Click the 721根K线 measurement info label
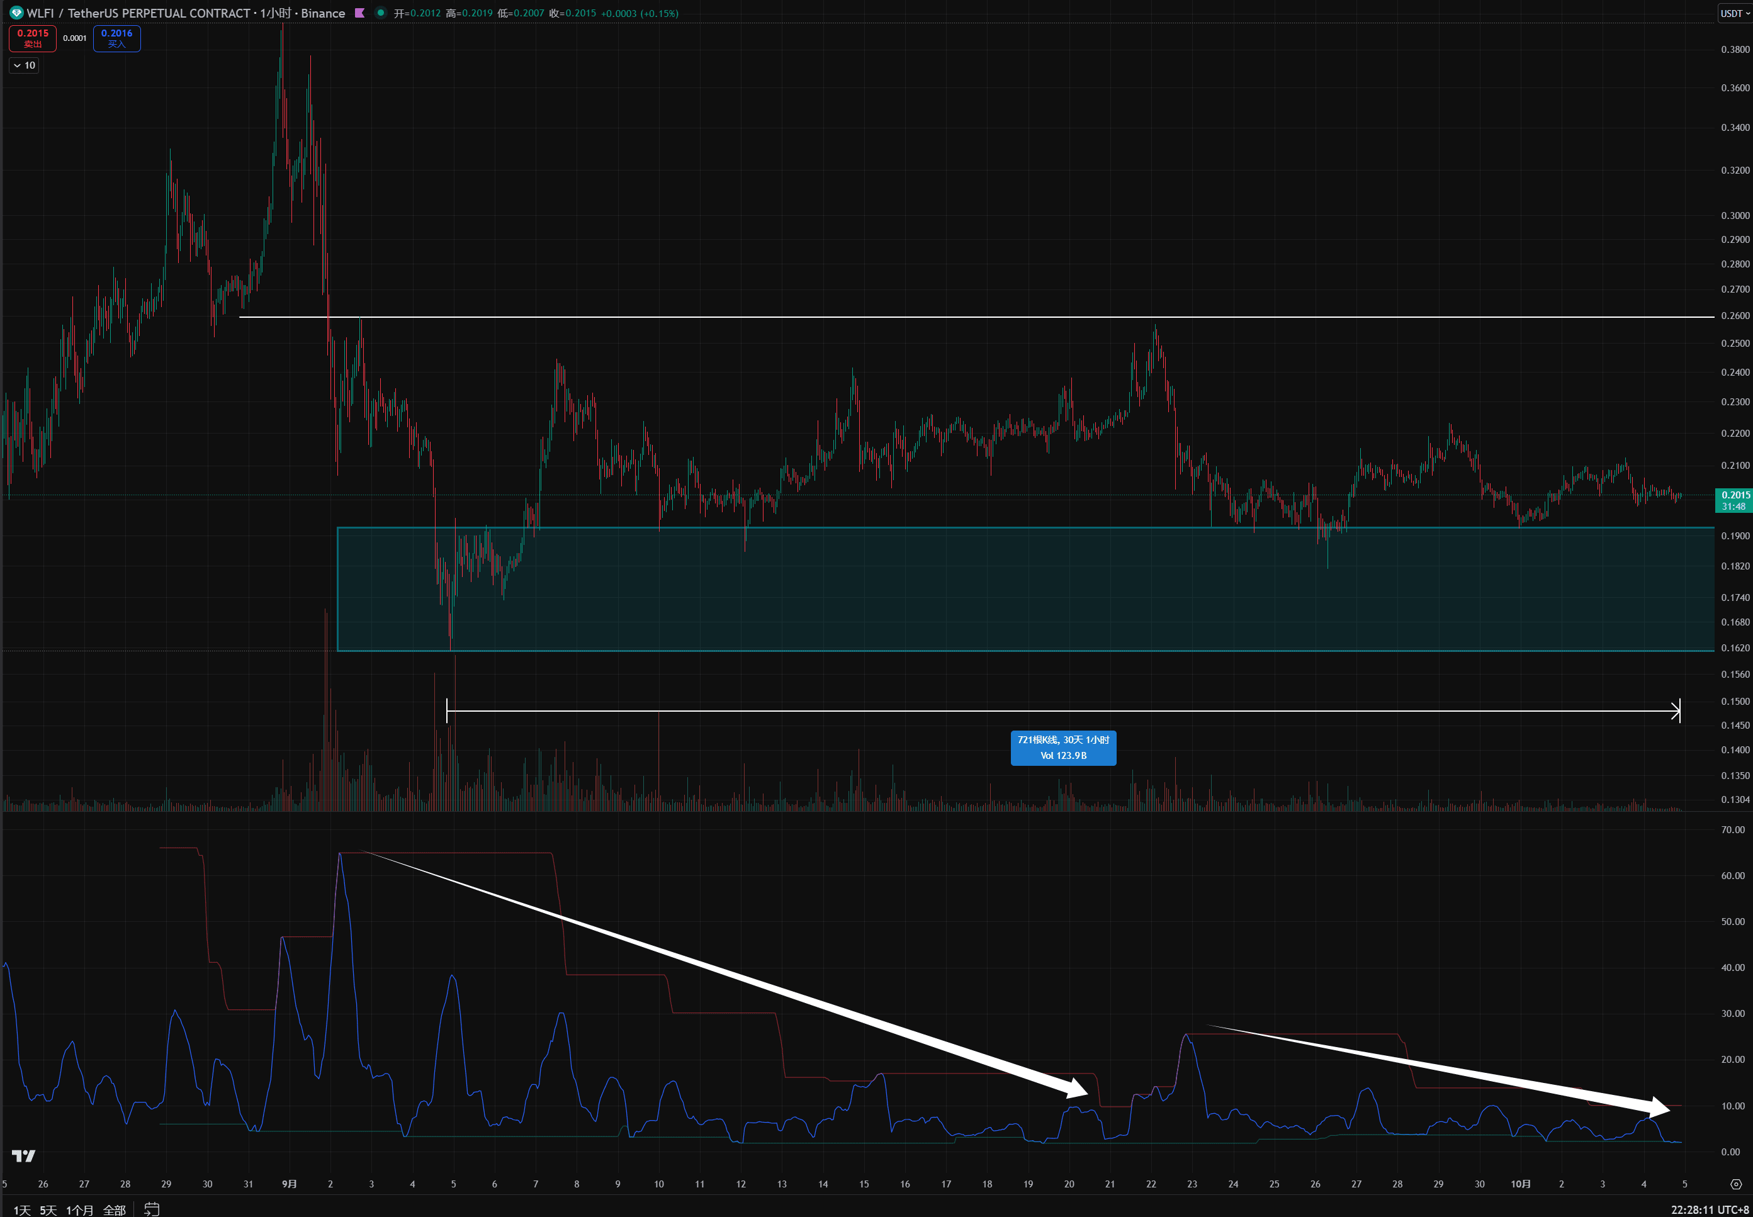1753x1217 pixels. pyautogui.click(x=1063, y=748)
